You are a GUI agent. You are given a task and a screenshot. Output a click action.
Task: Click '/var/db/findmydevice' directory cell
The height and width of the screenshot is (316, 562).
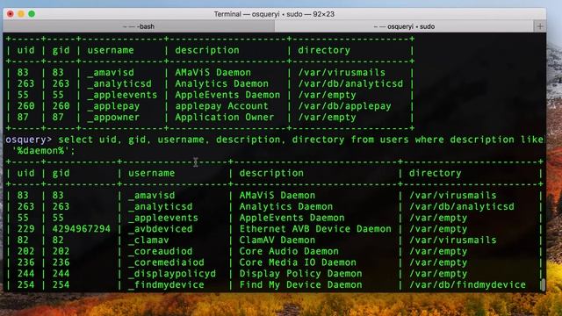pyautogui.click(x=467, y=284)
